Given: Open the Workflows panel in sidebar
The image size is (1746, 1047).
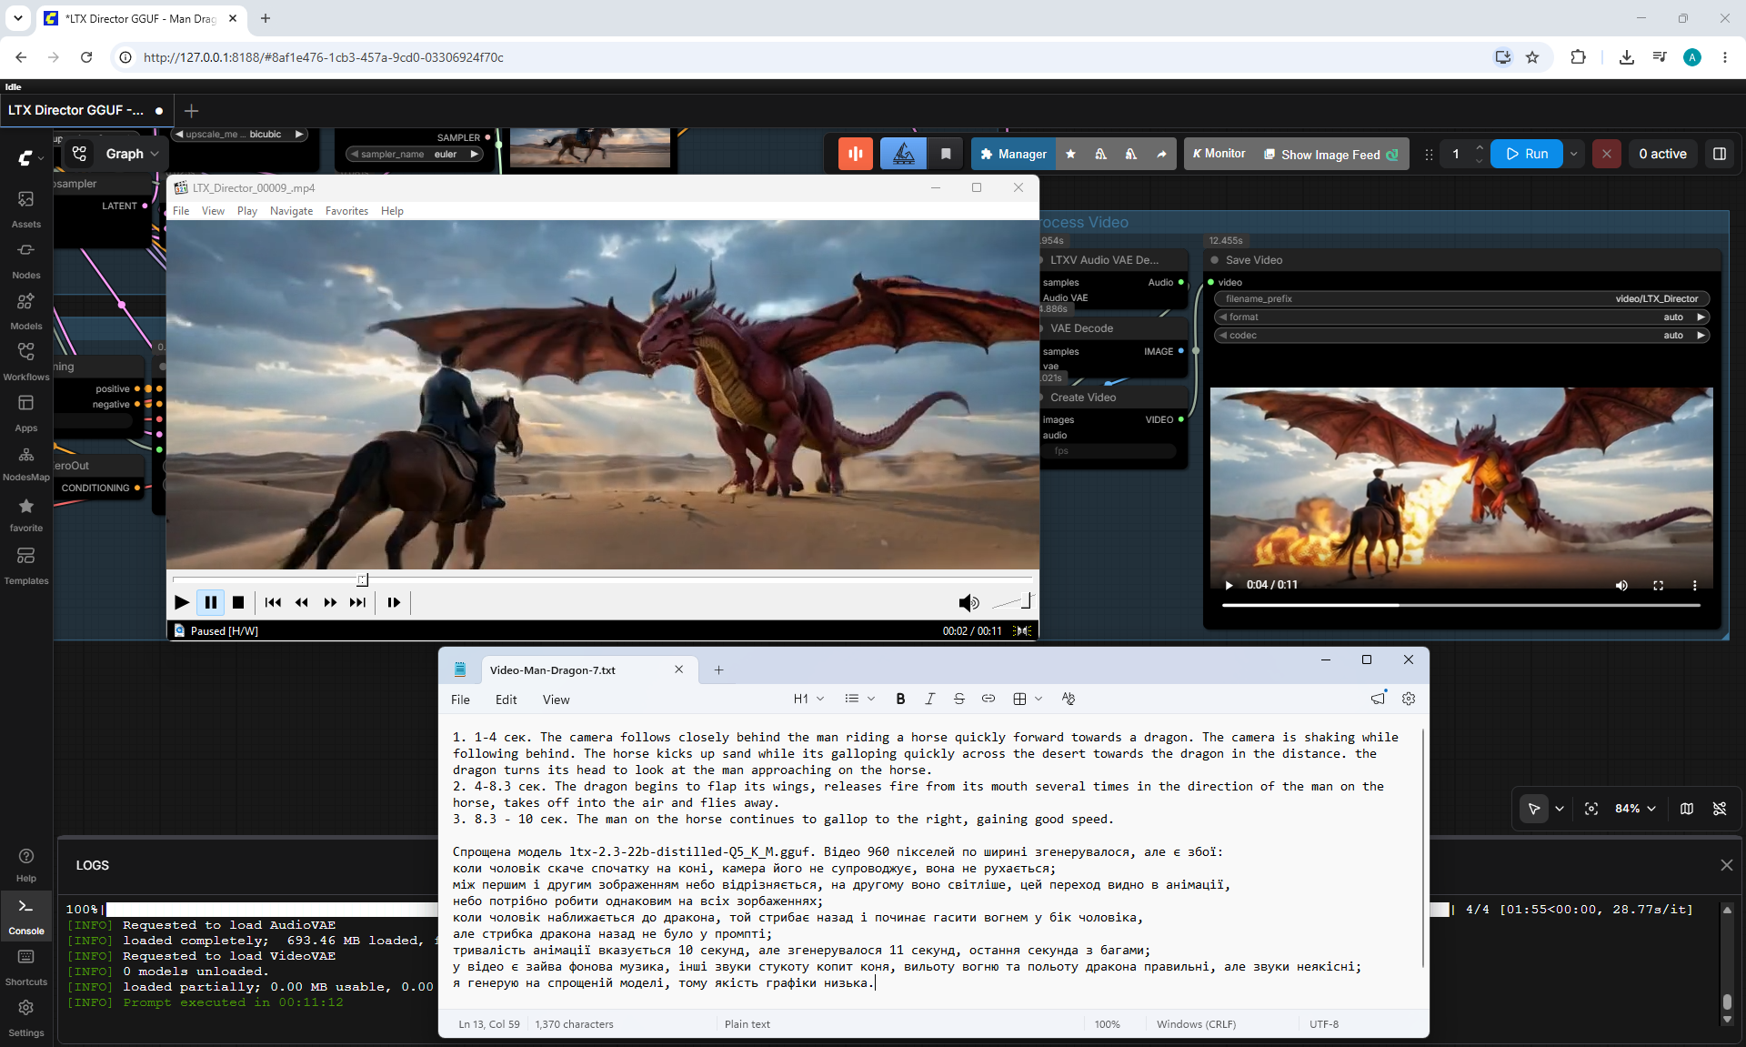Looking at the screenshot, I should (26, 361).
